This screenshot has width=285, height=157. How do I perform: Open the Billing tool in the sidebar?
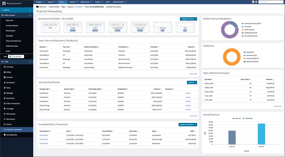pos(9,72)
